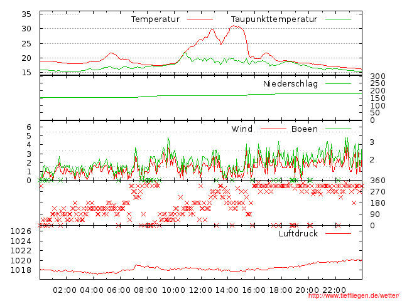Click the 200 precipitation axis value
Image resolution: width=402 pixels, height=301 pixels.
coord(378,91)
